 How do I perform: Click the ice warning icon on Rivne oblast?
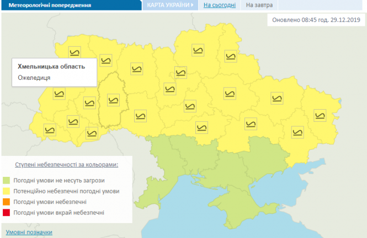(x=105, y=61)
